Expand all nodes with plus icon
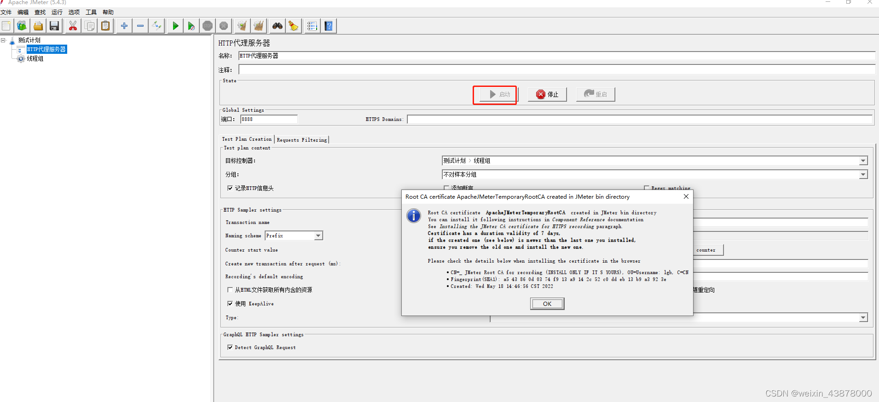Viewport: 879px width, 402px height. point(124,26)
